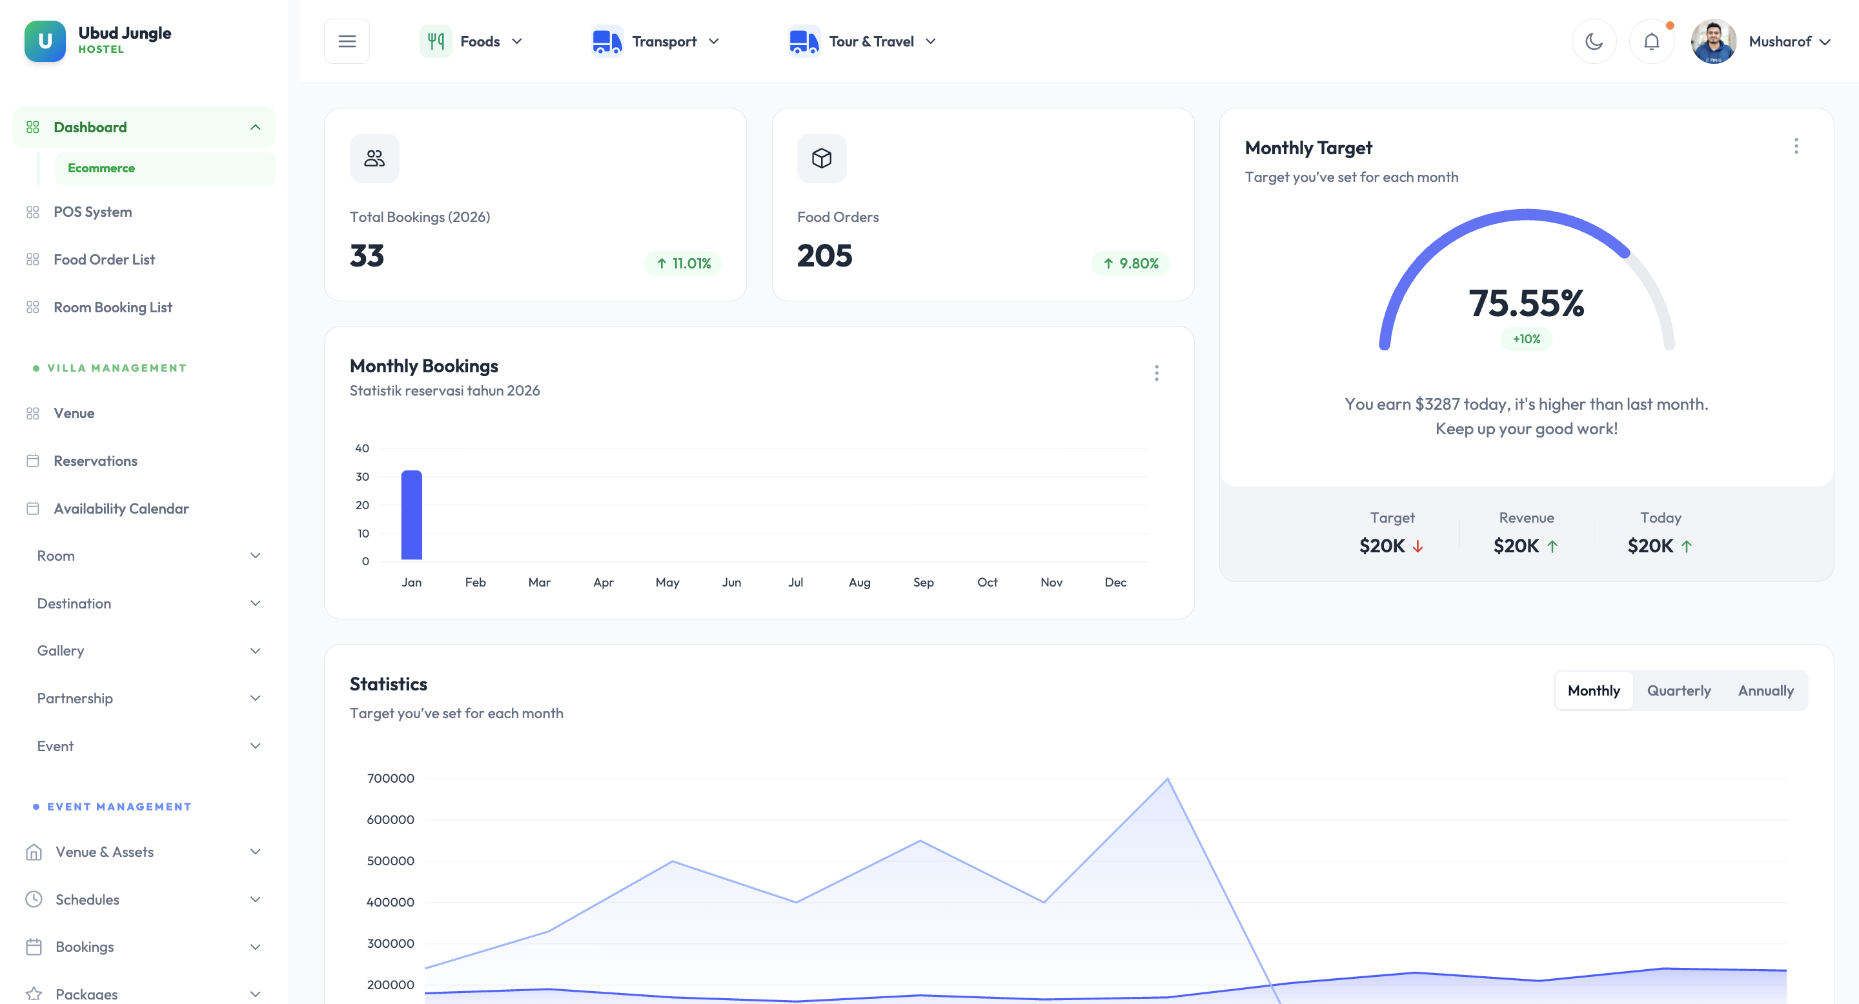
Task: Click the Foods fork-and-knife icon
Action: point(436,41)
